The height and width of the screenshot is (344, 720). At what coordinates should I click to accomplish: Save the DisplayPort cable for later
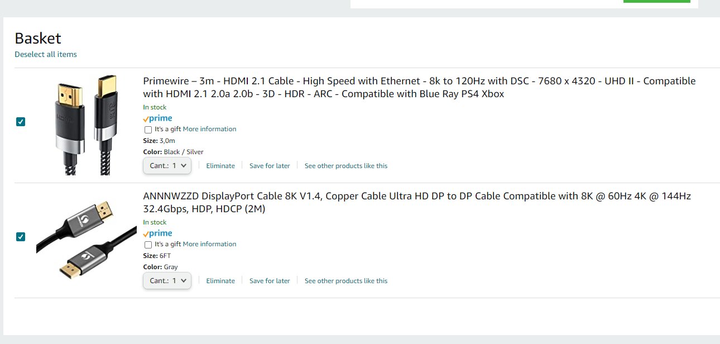coord(270,281)
